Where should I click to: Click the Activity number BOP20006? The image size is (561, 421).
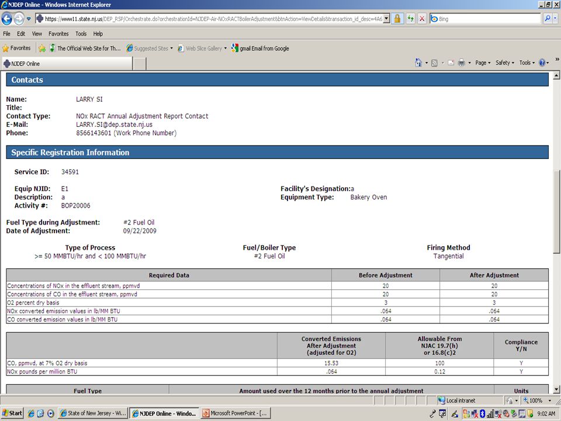click(75, 205)
